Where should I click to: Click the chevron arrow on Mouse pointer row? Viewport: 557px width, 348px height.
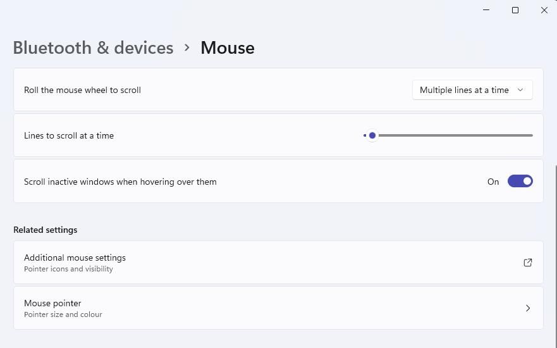(527, 308)
